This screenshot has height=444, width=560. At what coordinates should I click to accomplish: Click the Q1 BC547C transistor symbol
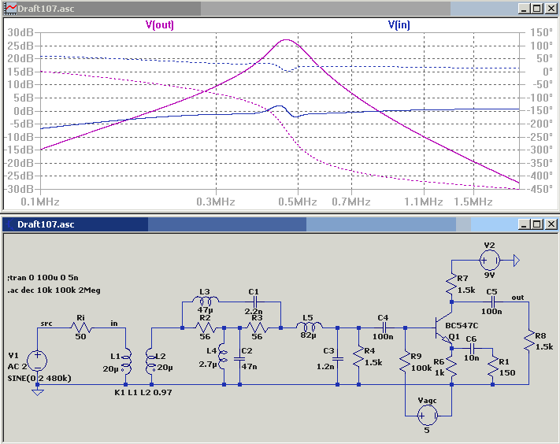coord(443,329)
